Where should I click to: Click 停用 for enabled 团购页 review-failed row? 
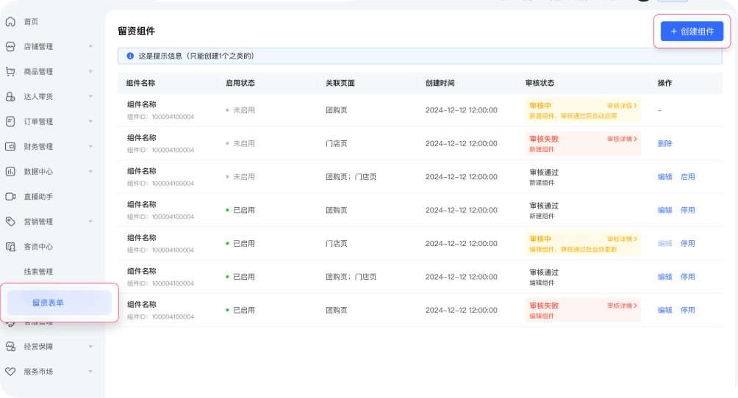pos(687,310)
